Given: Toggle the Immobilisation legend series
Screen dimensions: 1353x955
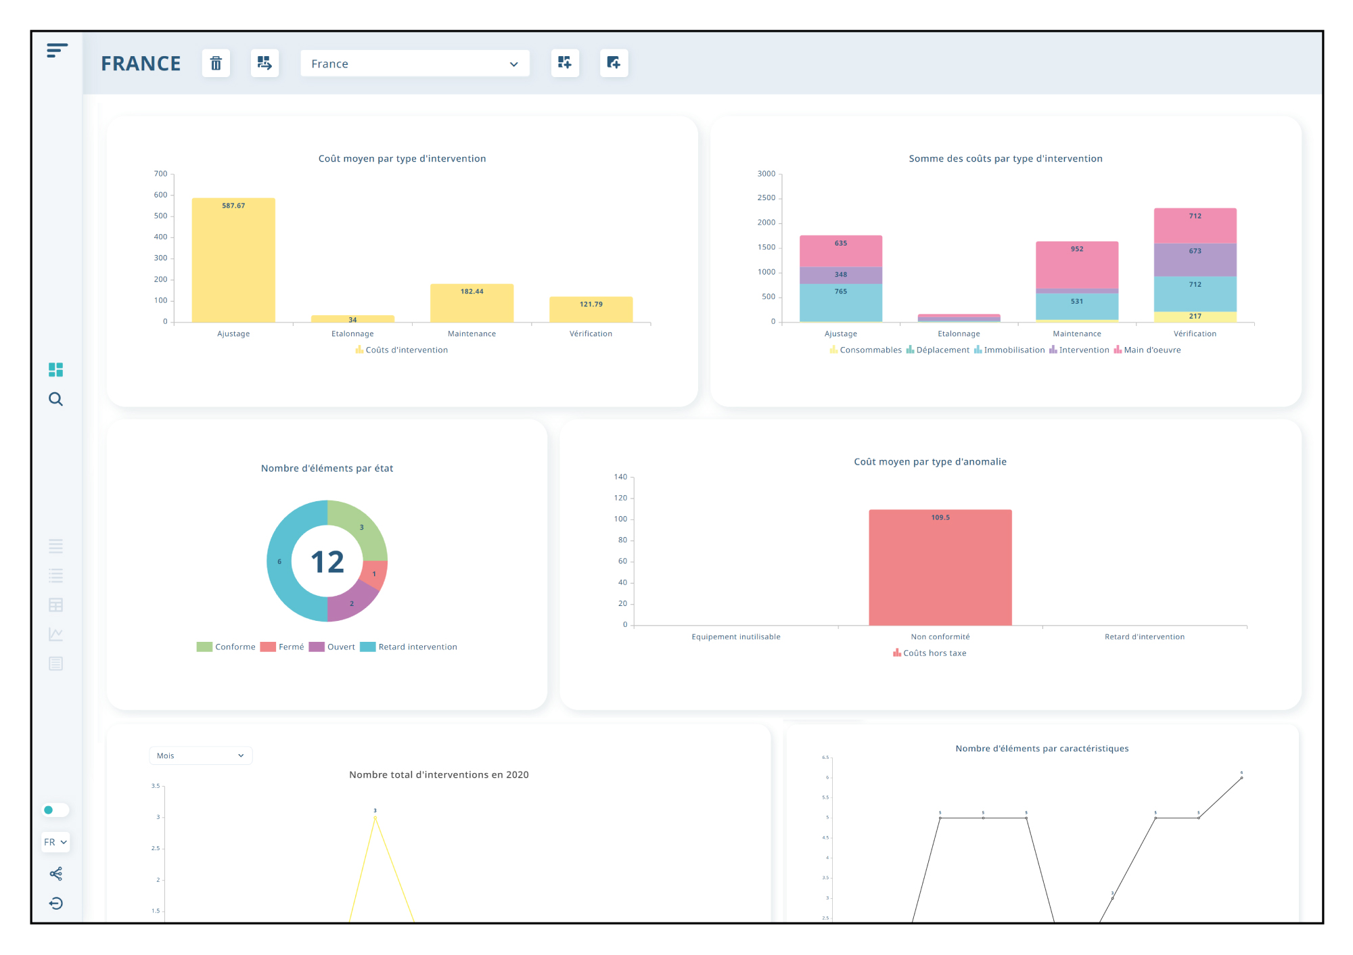Looking at the screenshot, I should (x=1009, y=350).
